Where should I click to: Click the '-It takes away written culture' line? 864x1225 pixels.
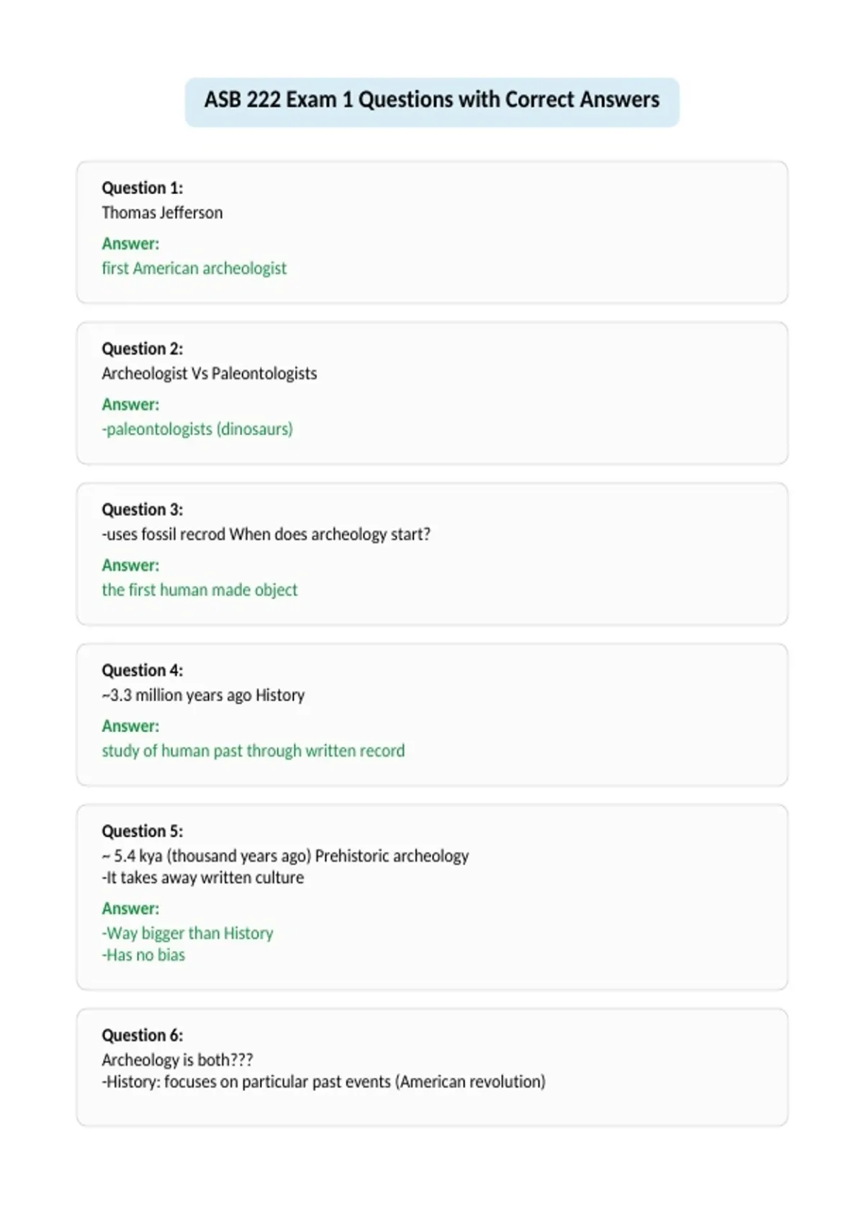pyautogui.click(x=203, y=878)
